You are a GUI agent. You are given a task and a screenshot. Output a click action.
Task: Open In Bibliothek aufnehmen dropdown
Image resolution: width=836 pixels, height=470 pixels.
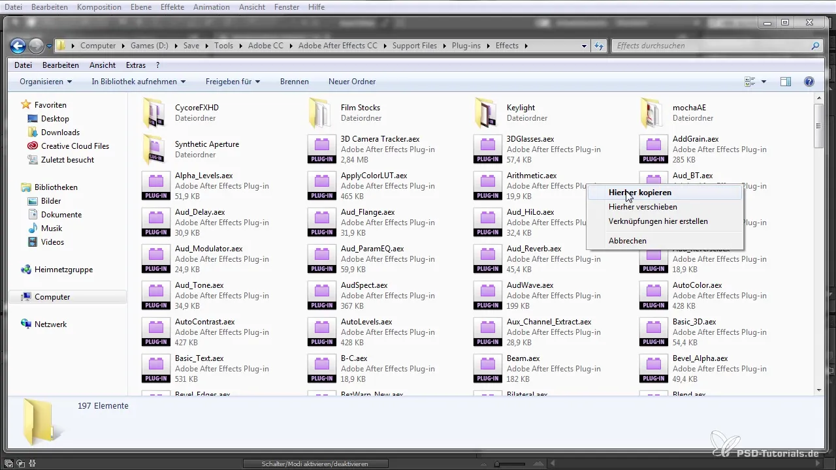pyautogui.click(x=138, y=82)
